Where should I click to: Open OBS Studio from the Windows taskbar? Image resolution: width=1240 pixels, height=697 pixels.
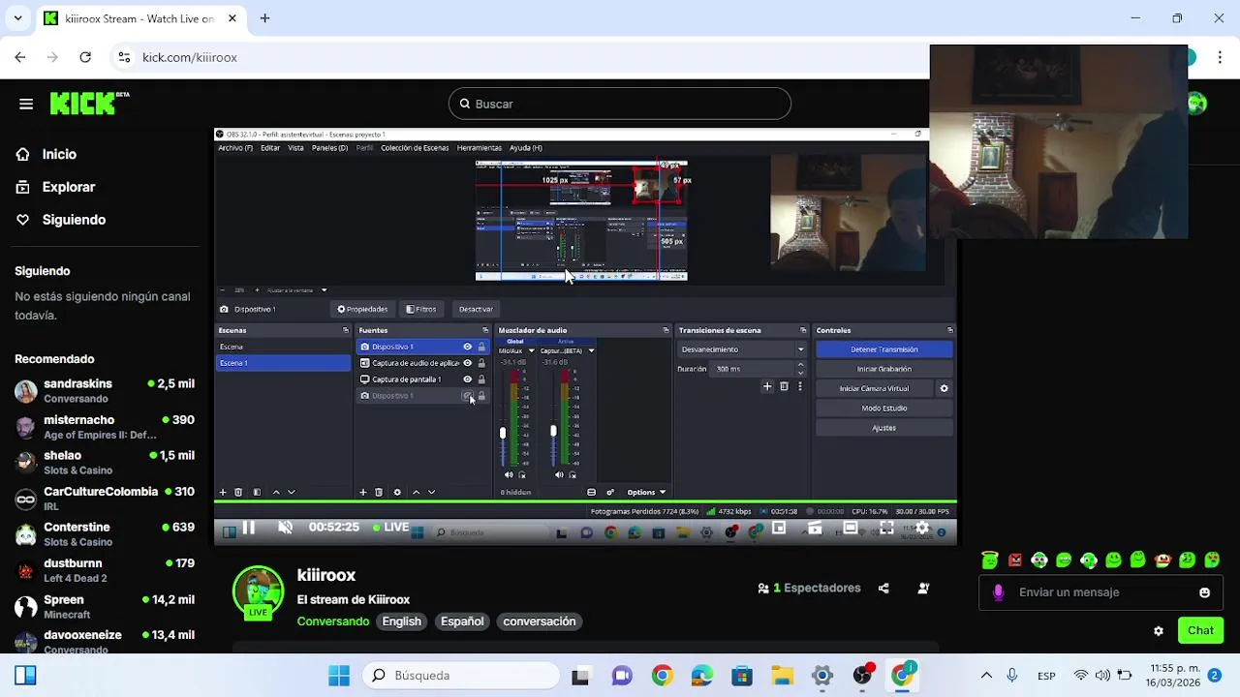(x=862, y=676)
